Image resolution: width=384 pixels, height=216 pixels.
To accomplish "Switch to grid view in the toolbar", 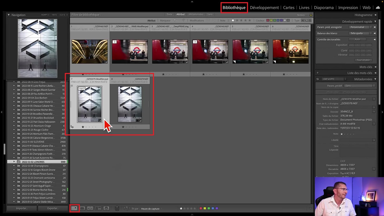I will pyautogui.click(x=74, y=208).
